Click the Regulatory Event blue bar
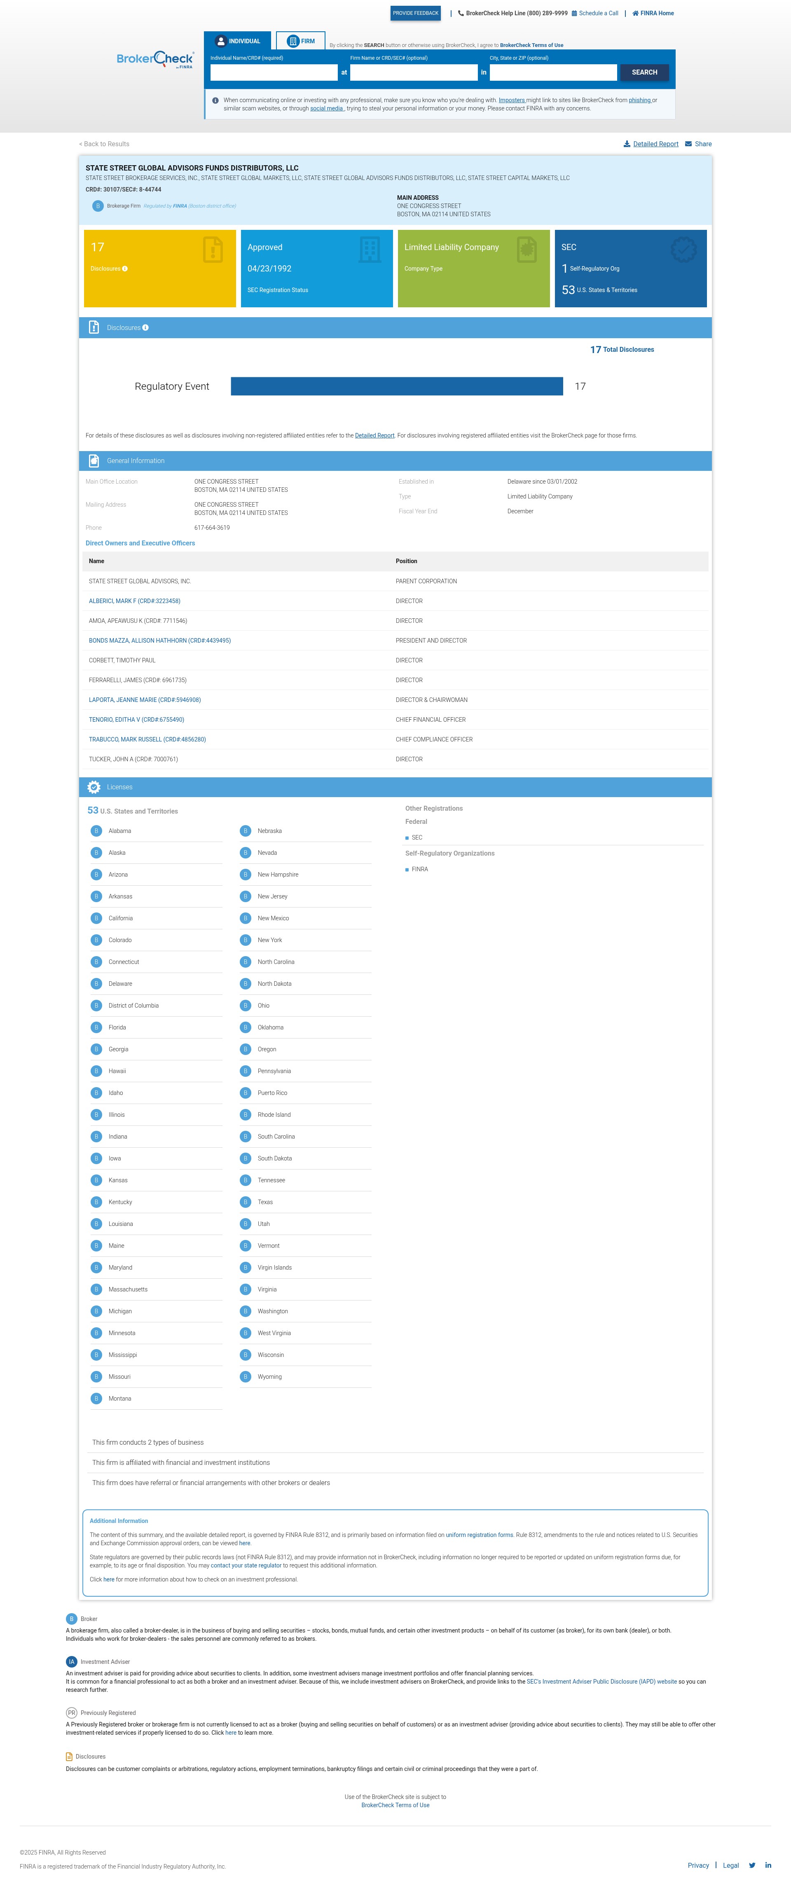This screenshot has width=791, height=1897. point(397,386)
